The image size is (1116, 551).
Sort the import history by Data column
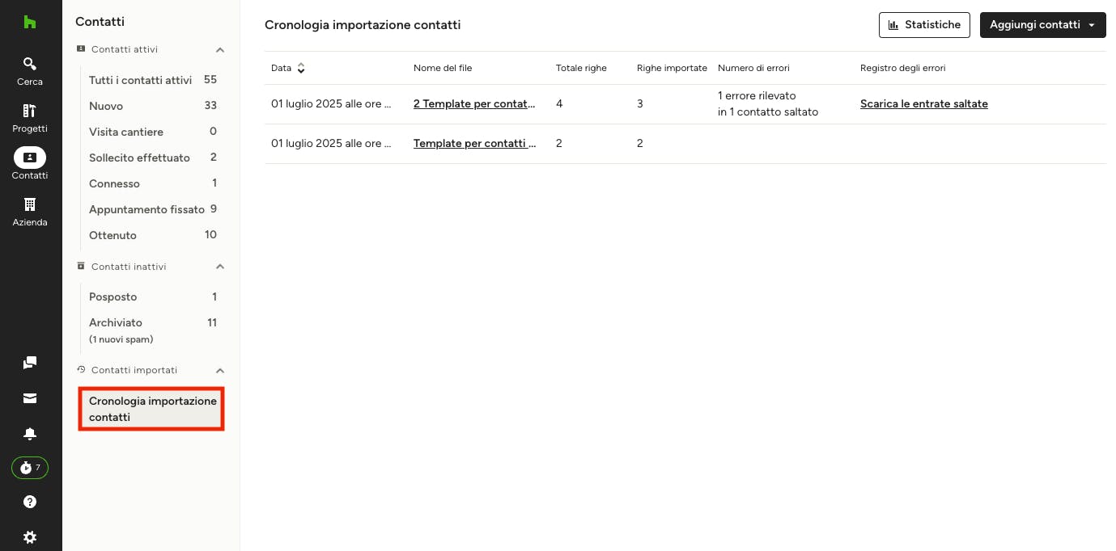tap(301, 69)
